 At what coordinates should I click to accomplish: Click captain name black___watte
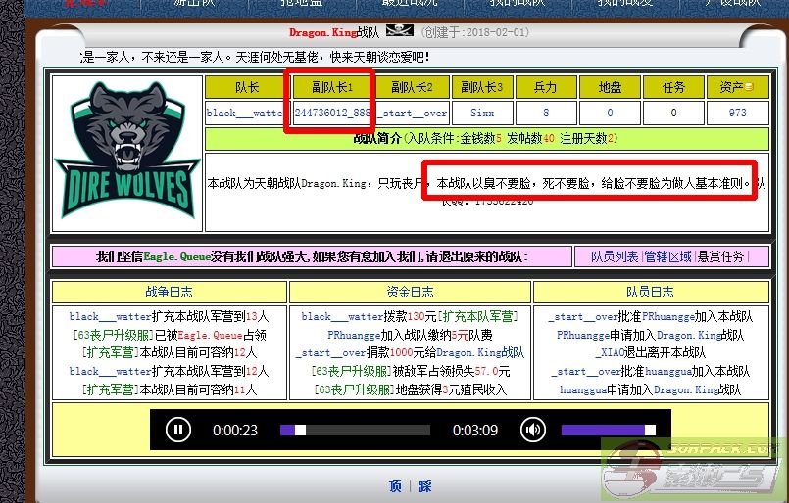point(244,113)
